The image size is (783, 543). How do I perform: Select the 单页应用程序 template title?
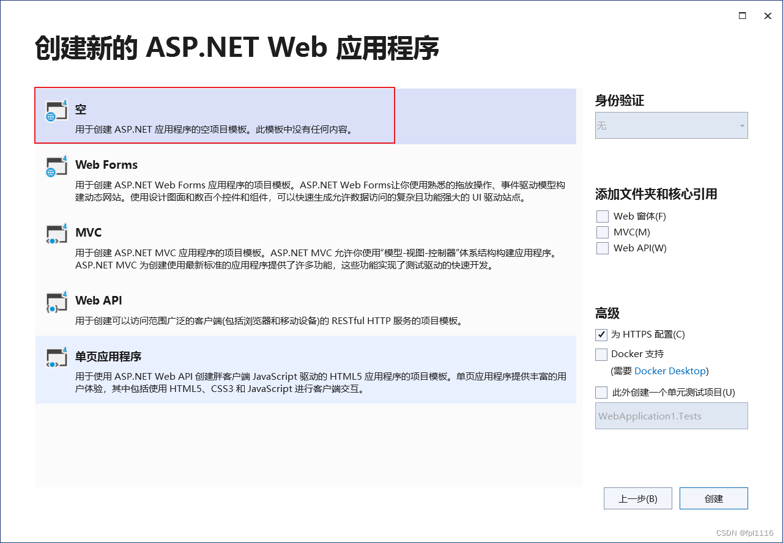(108, 356)
